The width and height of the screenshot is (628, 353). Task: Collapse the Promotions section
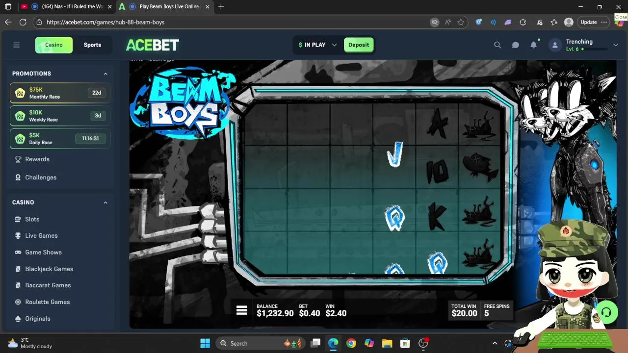pos(105,74)
